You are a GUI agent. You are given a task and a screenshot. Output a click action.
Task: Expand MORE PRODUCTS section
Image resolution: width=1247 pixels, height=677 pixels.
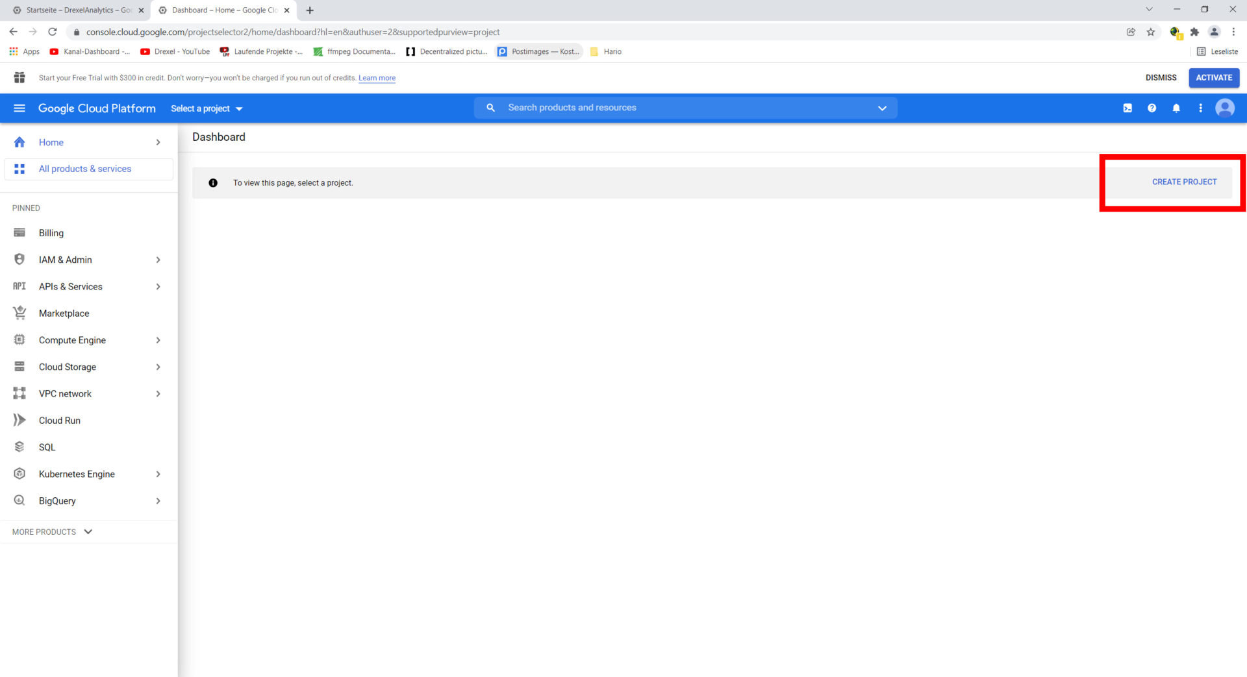coord(53,532)
